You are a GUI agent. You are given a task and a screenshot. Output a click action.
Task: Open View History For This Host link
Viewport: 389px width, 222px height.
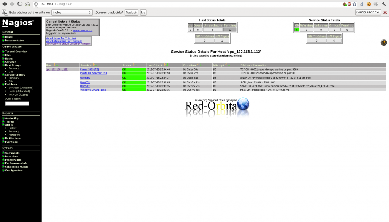[61, 38]
